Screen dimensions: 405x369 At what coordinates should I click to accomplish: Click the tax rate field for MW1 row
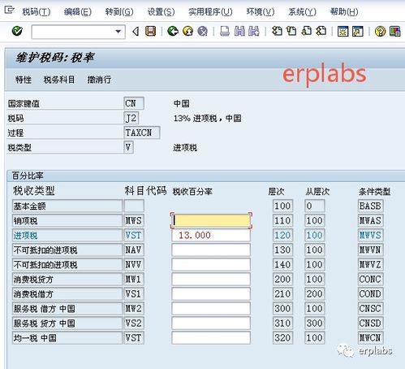click(211, 279)
